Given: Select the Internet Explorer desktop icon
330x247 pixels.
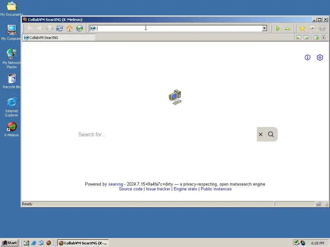Looking at the screenshot, I should [12, 107].
